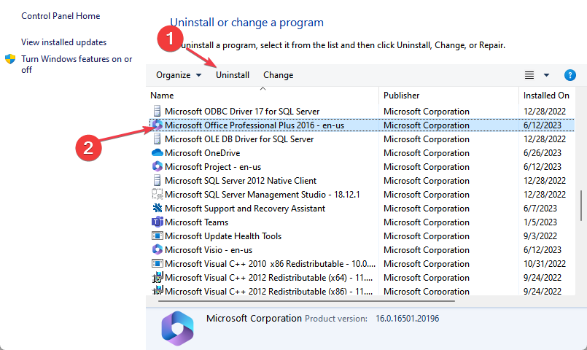Select Microsoft Office Professional Plus 2016 - en-us
The height and width of the screenshot is (350, 587).
pos(254,125)
